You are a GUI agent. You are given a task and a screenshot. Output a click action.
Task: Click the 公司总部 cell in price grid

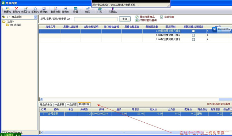tap(56, 114)
